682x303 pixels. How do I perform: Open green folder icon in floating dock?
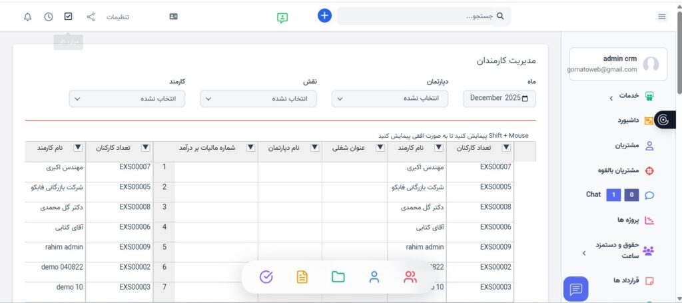point(338,277)
